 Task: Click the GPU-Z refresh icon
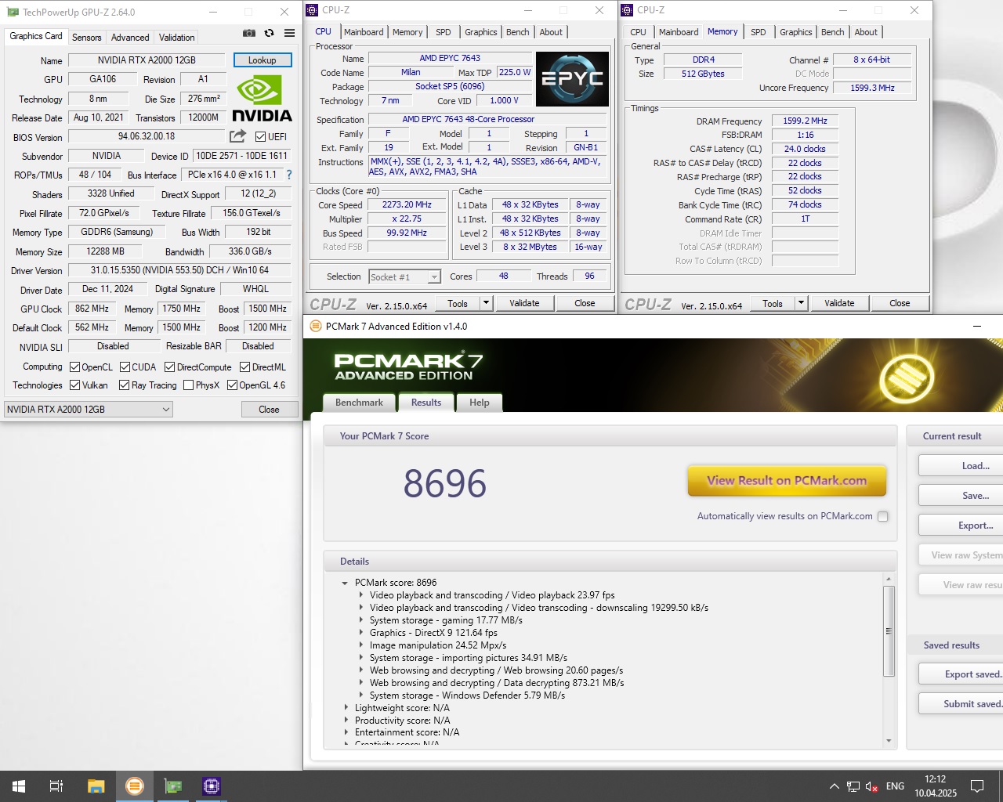(269, 33)
